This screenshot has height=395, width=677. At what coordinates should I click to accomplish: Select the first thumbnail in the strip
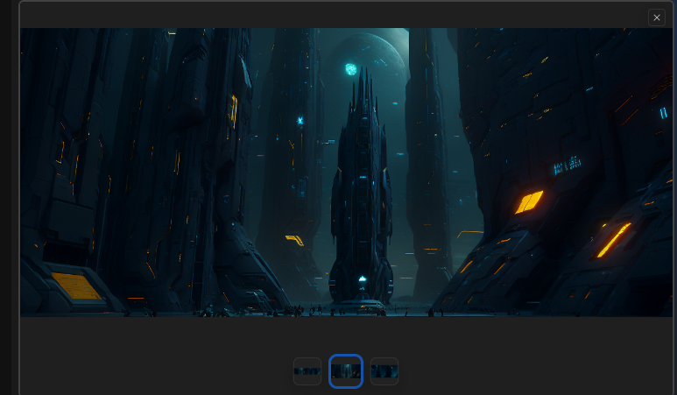click(x=307, y=371)
